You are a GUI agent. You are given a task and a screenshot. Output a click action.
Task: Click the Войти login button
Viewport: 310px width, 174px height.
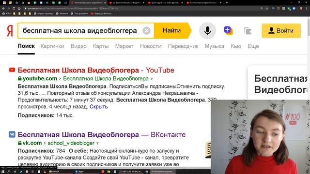click(x=281, y=30)
